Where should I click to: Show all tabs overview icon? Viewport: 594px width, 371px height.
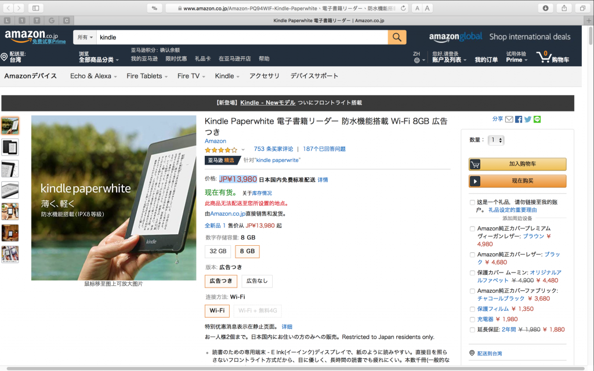tap(582, 8)
